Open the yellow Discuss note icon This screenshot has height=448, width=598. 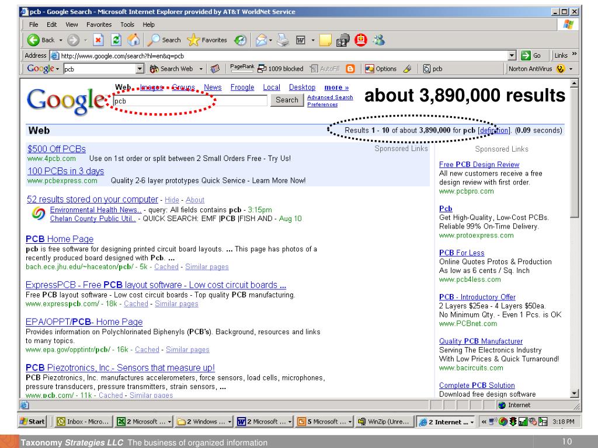(325, 40)
